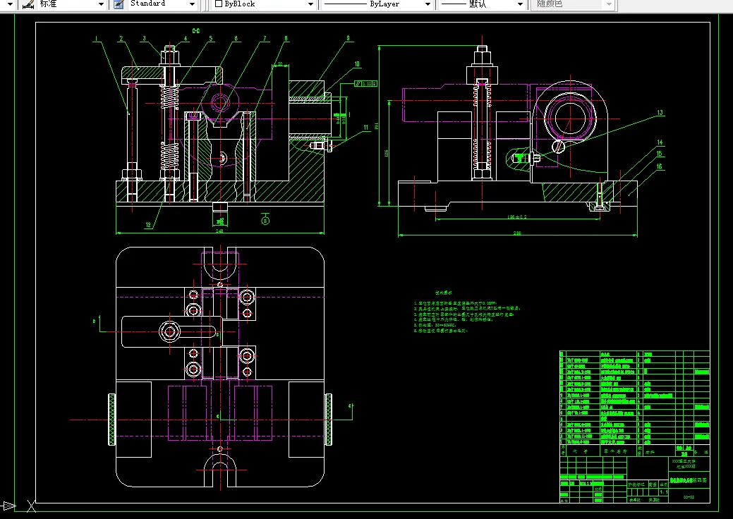
Task: Click the greyed 随颜色 plot style dropdown
Action: point(574,4)
